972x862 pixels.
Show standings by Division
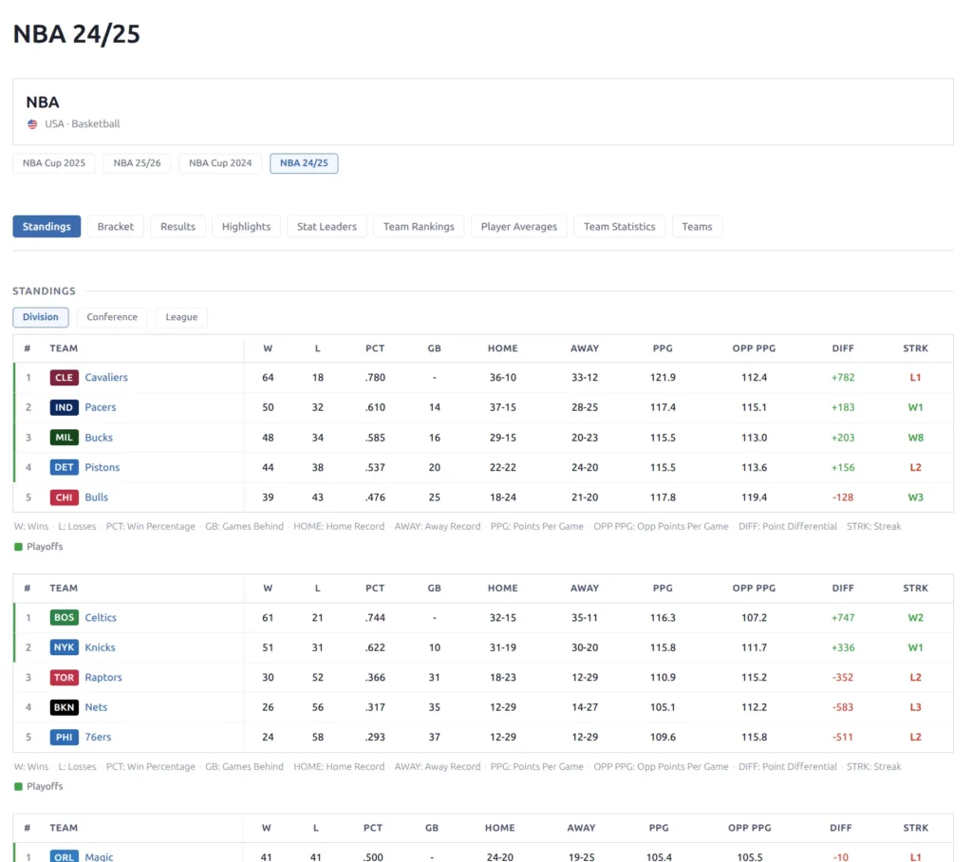(40, 317)
